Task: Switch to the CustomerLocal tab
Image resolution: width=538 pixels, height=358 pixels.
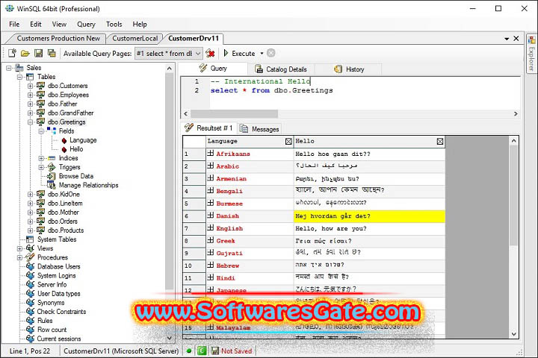Action: 134,38
